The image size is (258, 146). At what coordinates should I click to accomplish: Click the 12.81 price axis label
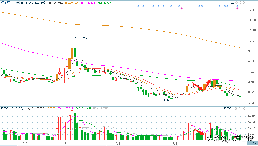(252, 10)
